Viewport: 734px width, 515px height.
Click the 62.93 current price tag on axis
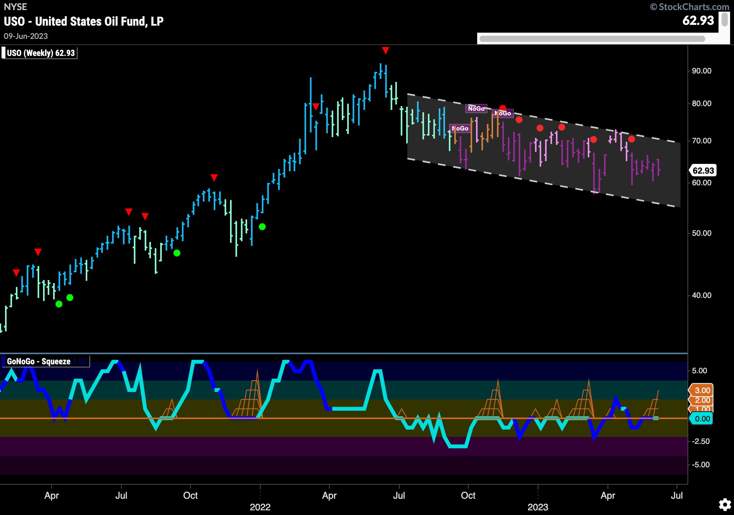[703, 171]
